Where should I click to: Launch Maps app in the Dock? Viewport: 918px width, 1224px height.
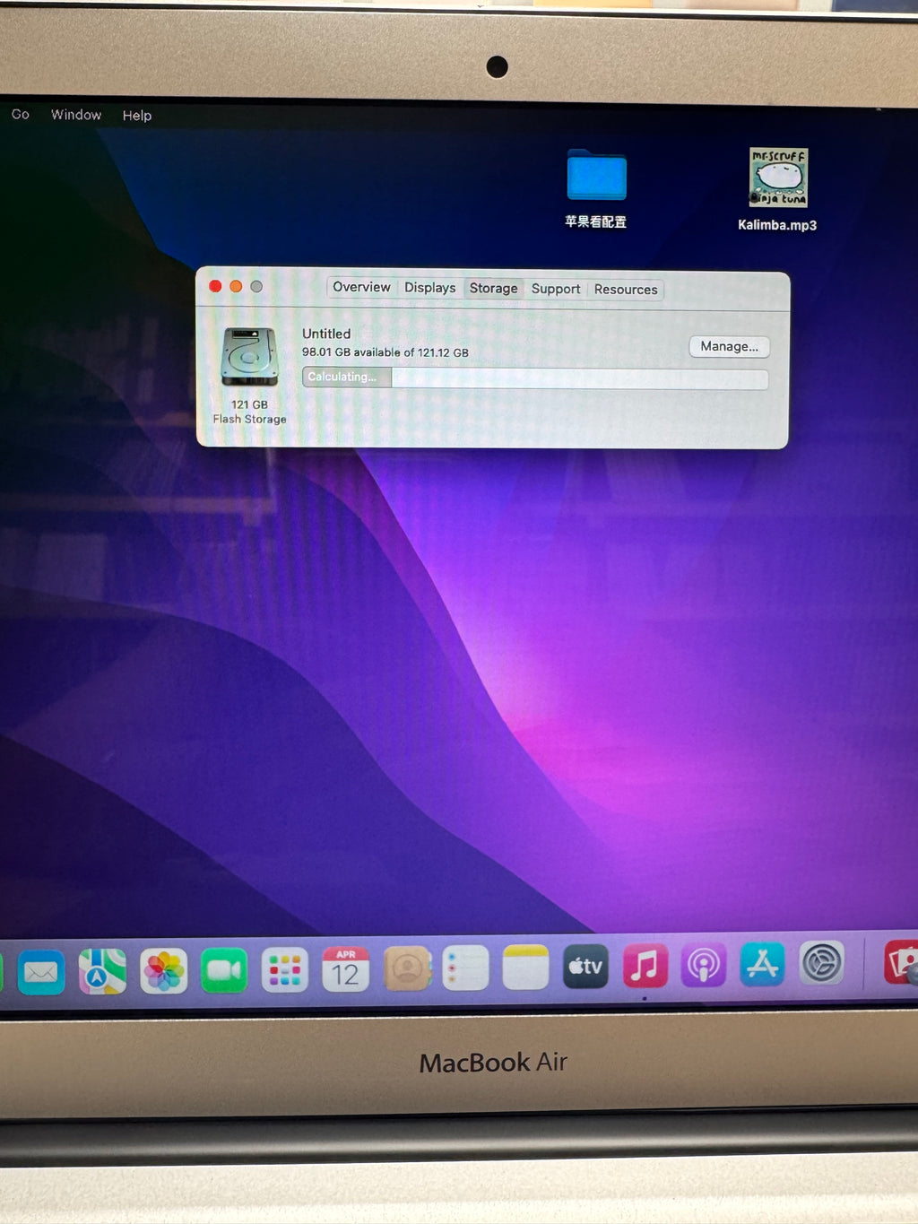102,972
